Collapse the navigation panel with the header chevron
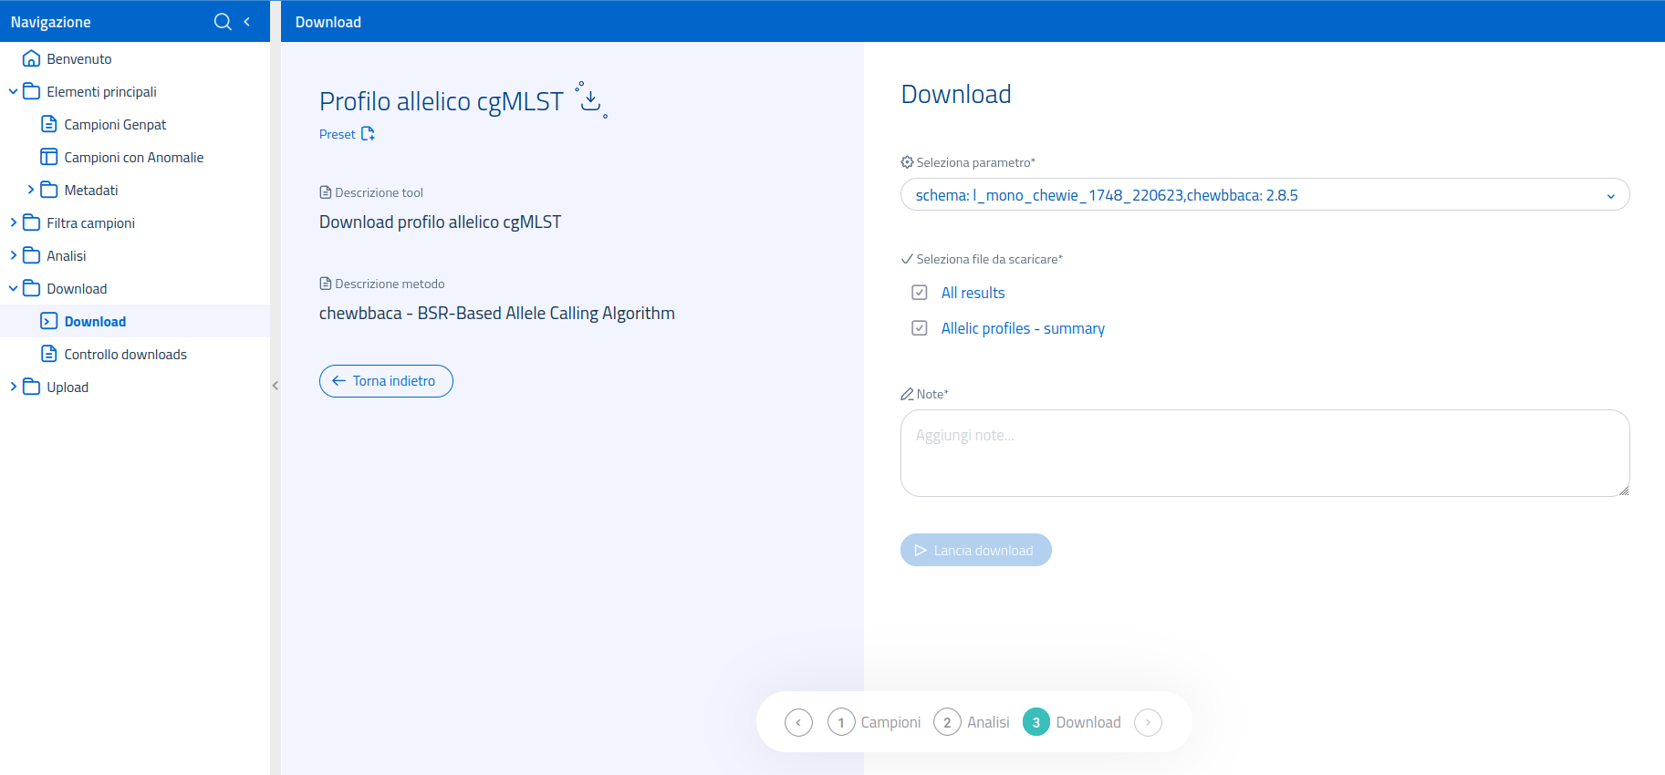 tap(247, 22)
